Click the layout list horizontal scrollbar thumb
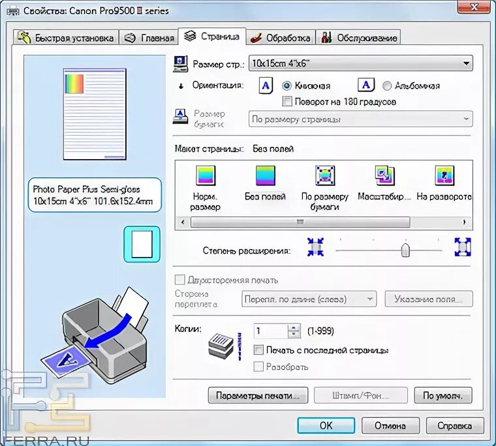Viewport: 496px width, 446px height. coord(300,222)
